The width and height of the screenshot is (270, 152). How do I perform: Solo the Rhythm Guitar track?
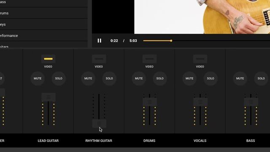pos(109,79)
